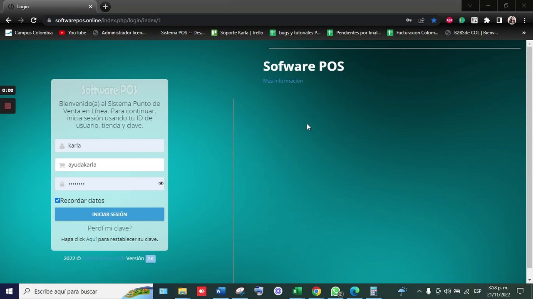
Task: Select the Login browser tab
Action: tap(50, 7)
